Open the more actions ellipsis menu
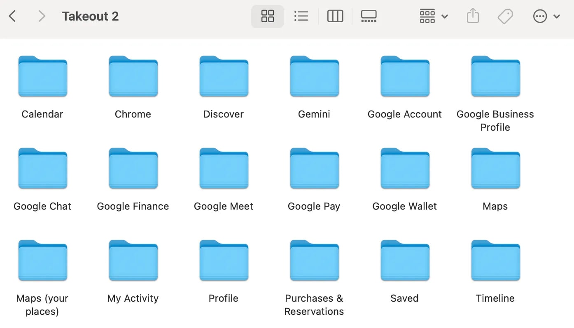574x328 pixels. 546,16
